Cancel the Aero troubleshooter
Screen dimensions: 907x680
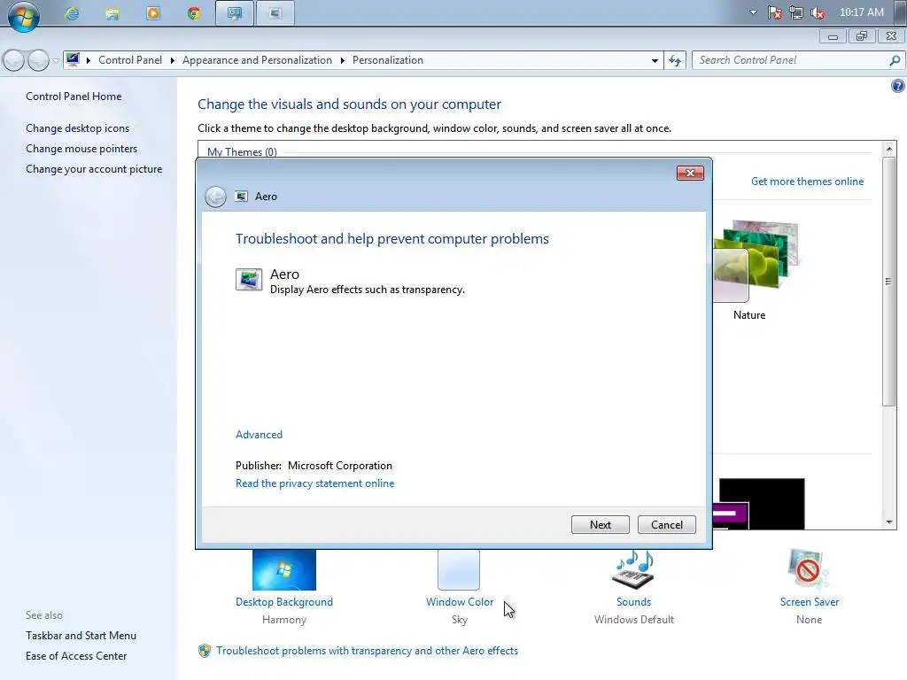[x=666, y=524]
